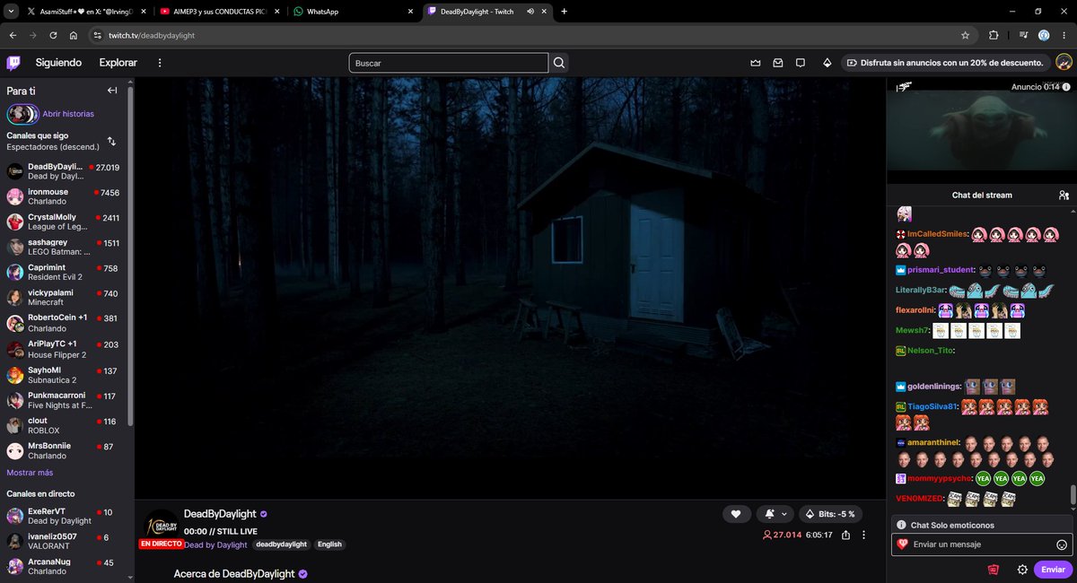Open the chat settings gear
This screenshot has width=1077, height=583.
[x=1022, y=570]
